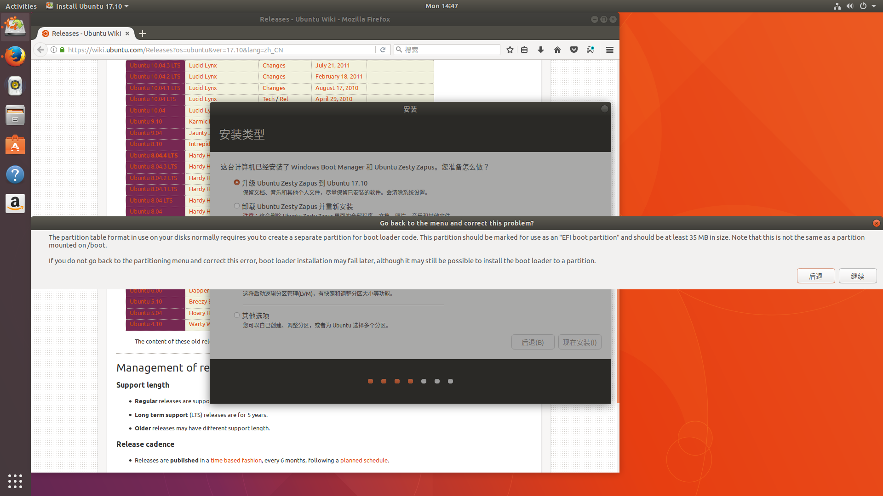This screenshot has width=883, height=496.
Task: Open Ubuntu 5.10 release link
Action: tap(146, 302)
